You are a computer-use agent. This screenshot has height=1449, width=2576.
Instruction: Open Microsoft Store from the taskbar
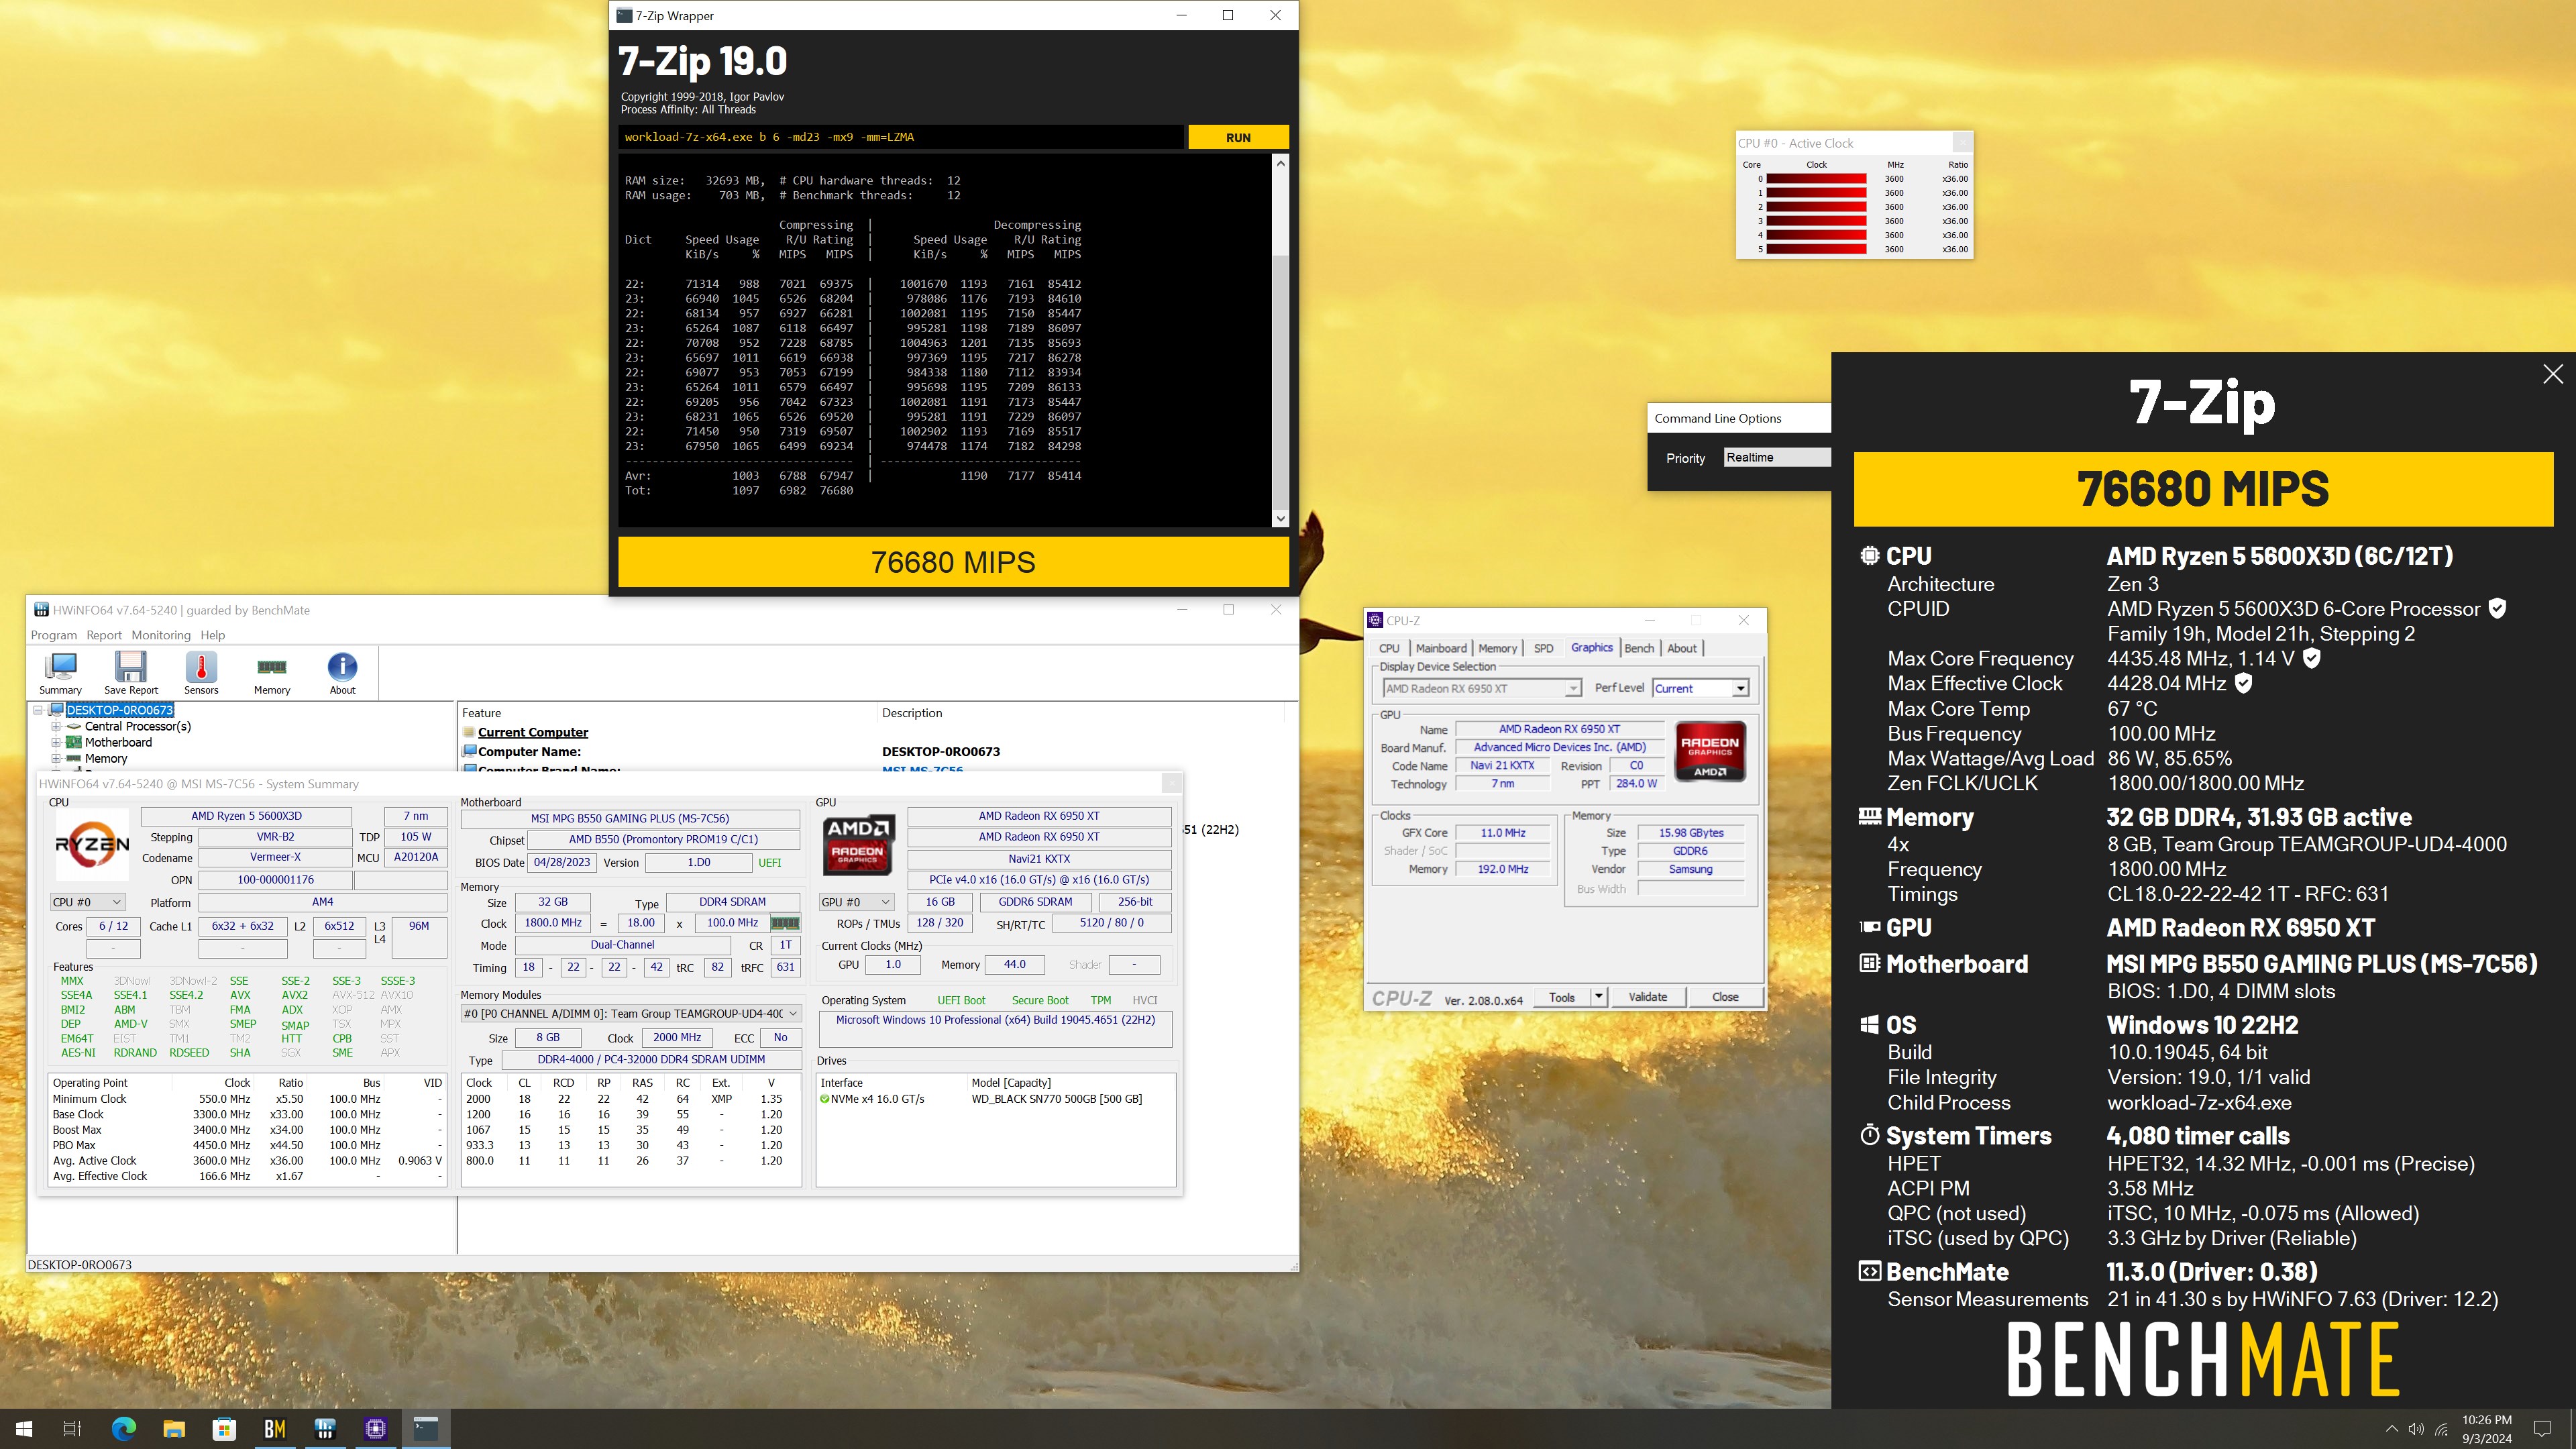[224, 1428]
